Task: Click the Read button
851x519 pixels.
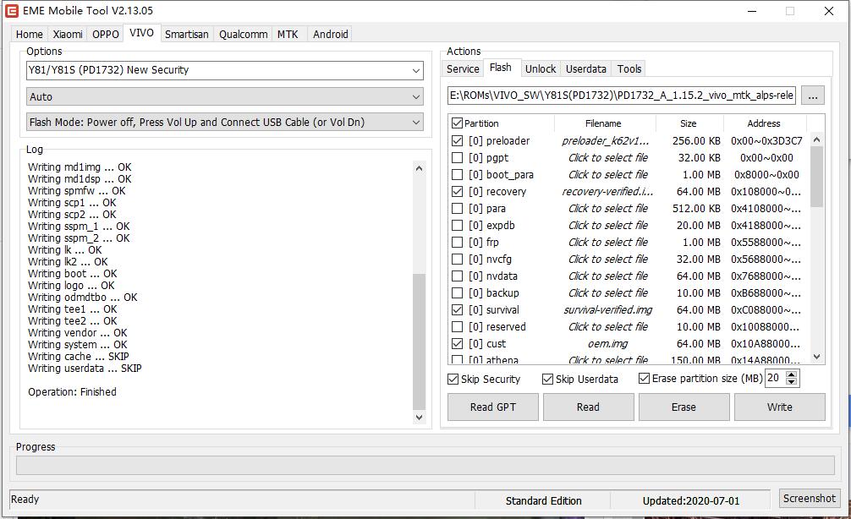Action: click(588, 407)
